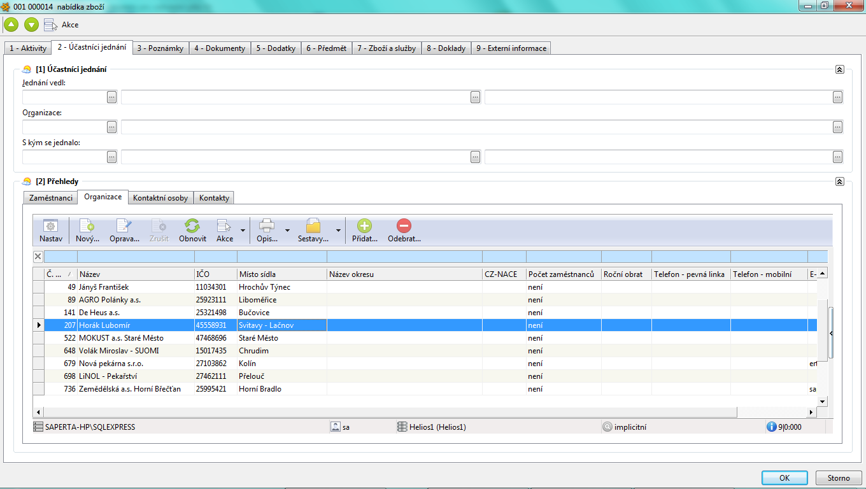The height and width of the screenshot is (489, 866).
Task: Open the Sestavy dropdown arrow
Action: point(338,230)
